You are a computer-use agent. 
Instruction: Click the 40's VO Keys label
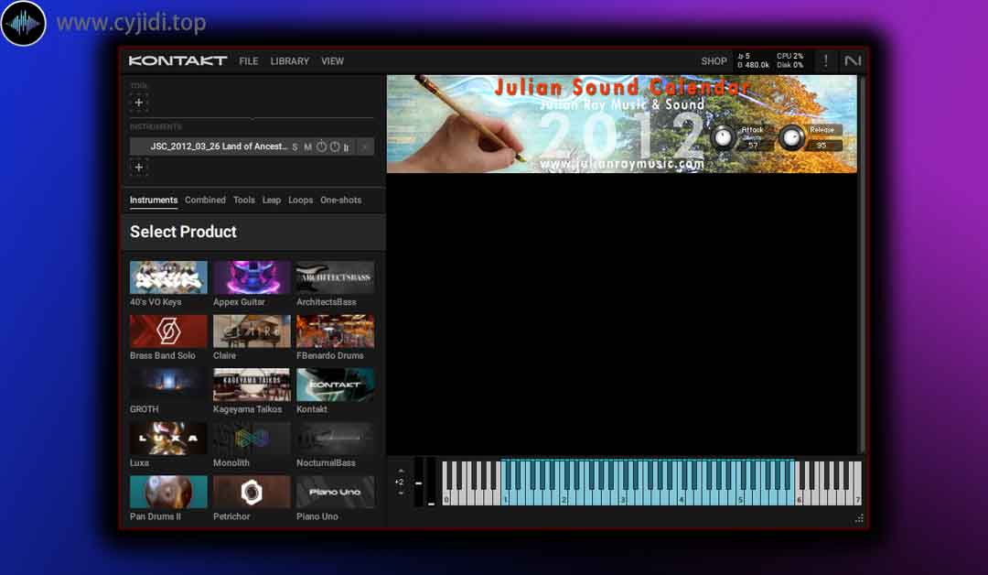click(x=156, y=302)
